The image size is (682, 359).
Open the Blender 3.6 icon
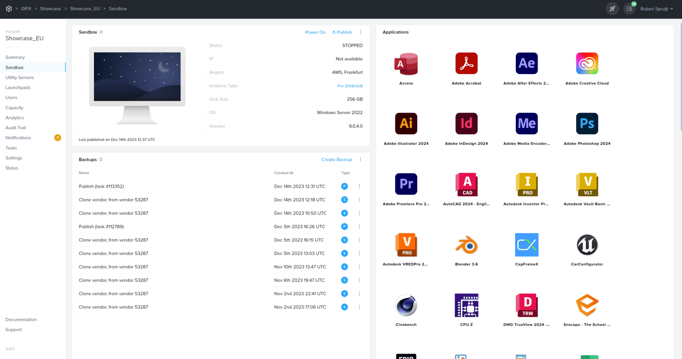(466, 245)
